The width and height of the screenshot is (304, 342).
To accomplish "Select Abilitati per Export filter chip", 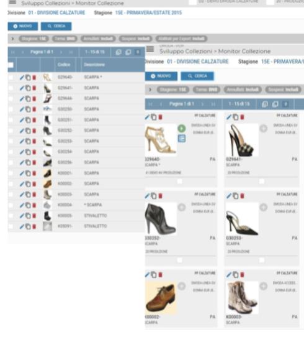I will pos(181,39).
